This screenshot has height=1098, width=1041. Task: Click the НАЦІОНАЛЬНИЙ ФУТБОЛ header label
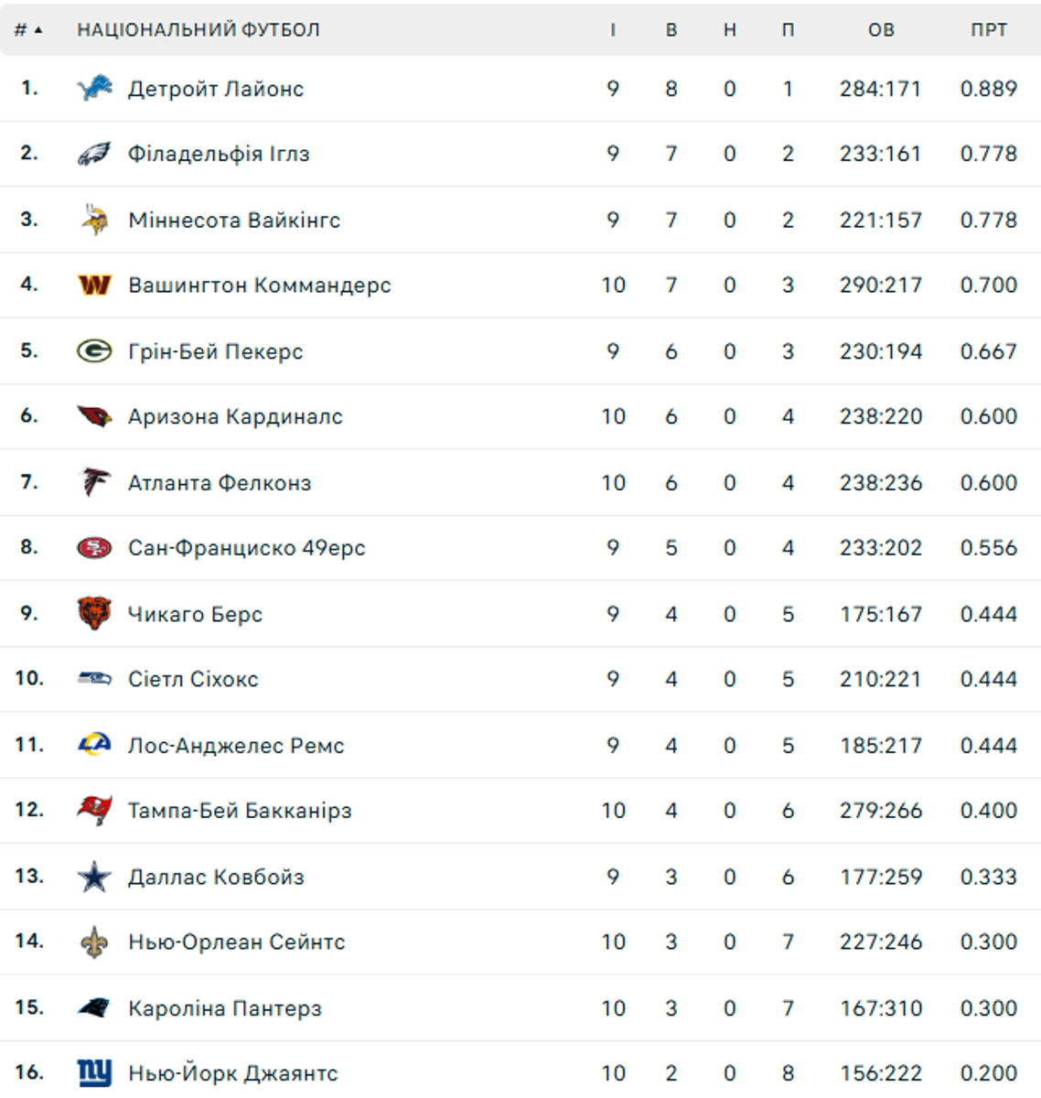click(x=199, y=30)
